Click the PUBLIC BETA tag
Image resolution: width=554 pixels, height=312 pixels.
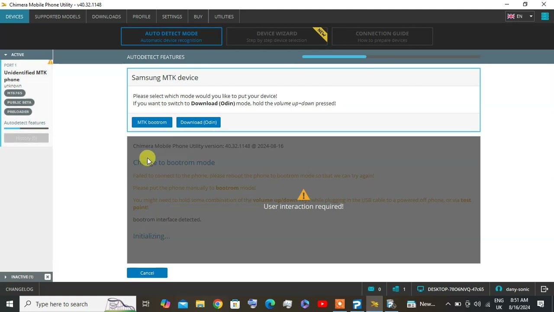[x=19, y=102]
